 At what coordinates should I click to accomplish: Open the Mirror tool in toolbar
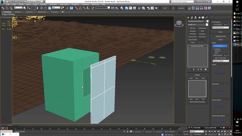click(113, 8)
